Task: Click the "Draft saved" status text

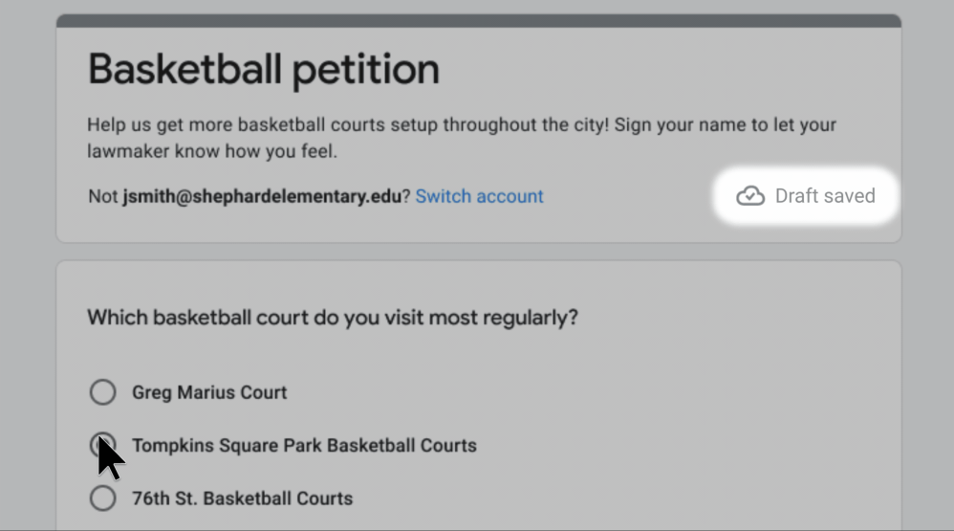Action: (825, 196)
